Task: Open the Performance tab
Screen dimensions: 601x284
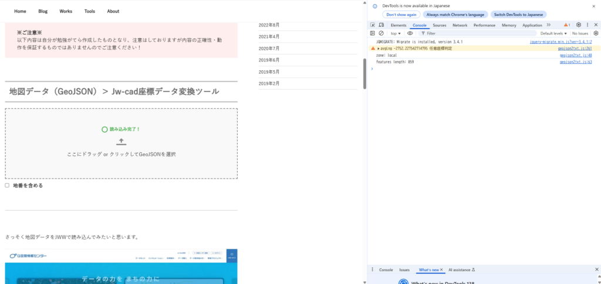Action: pos(484,25)
